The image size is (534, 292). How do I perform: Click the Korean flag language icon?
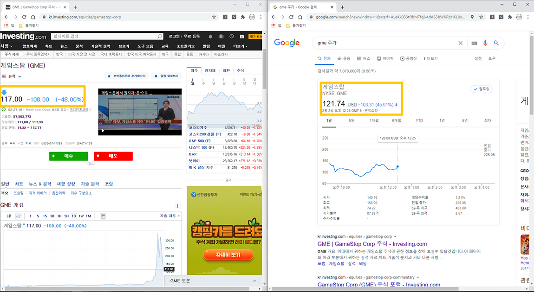242,36
